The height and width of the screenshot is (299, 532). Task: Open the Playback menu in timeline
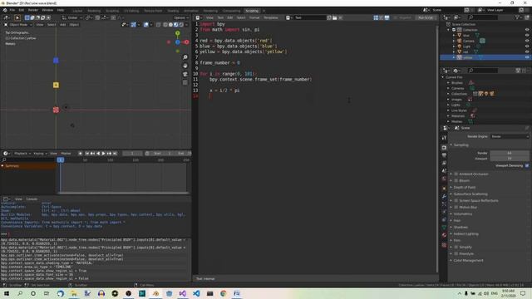22,154
